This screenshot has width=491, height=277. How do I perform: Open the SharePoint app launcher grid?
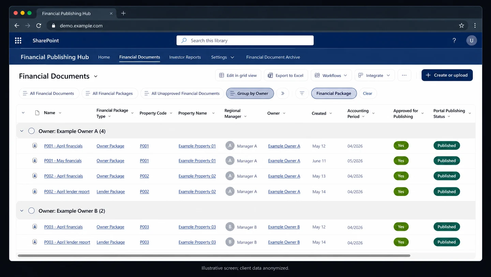[18, 40]
